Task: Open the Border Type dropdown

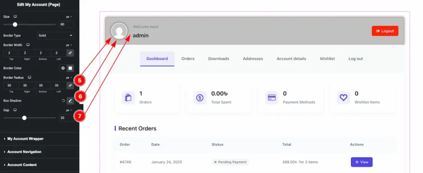Action: click(x=56, y=36)
